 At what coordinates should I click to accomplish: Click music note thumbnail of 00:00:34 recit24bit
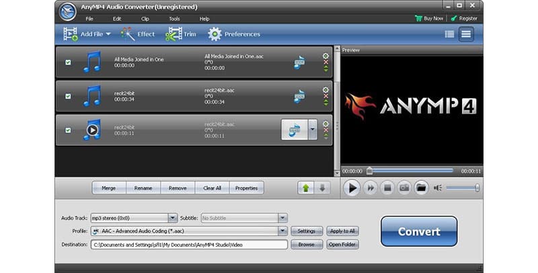92,95
